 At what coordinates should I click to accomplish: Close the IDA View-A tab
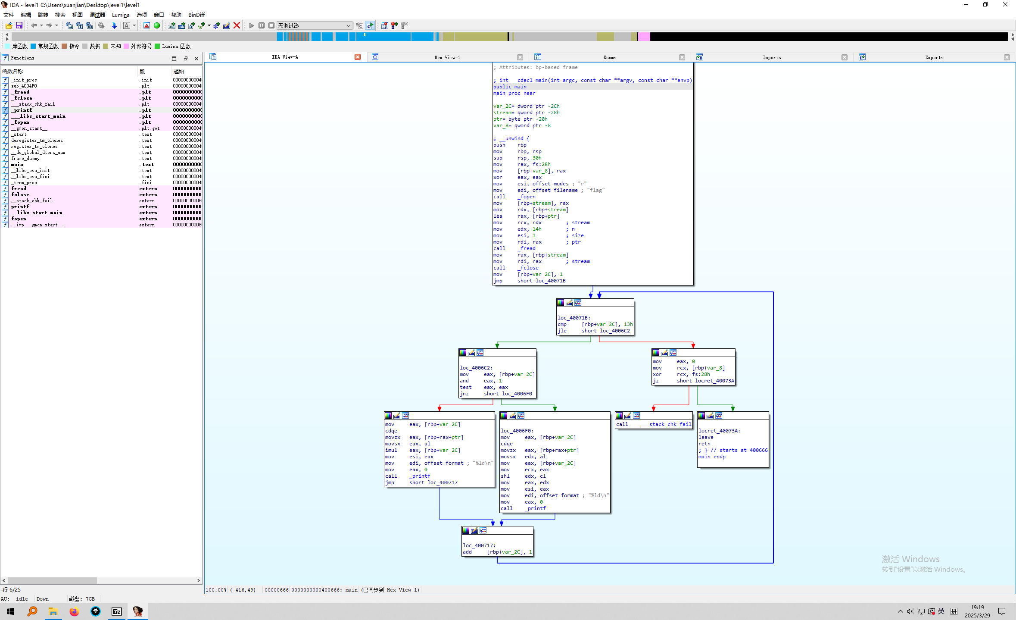[357, 57]
